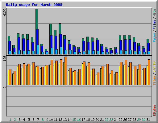This screenshot has width=158, height=123.
Task: Click day label 3 on the x-axis
Action: [19, 120]
